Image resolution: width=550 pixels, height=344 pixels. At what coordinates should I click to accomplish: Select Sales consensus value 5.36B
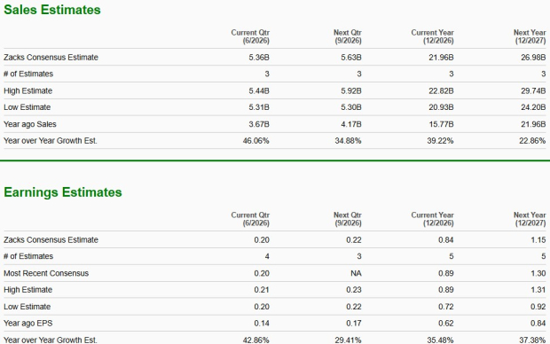pyautogui.click(x=259, y=57)
